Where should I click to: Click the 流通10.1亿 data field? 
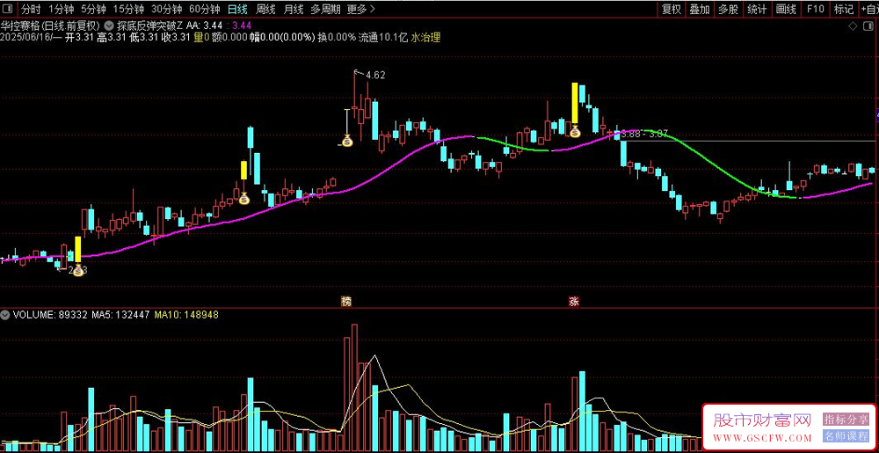pyautogui.click(x=384, y=38)
